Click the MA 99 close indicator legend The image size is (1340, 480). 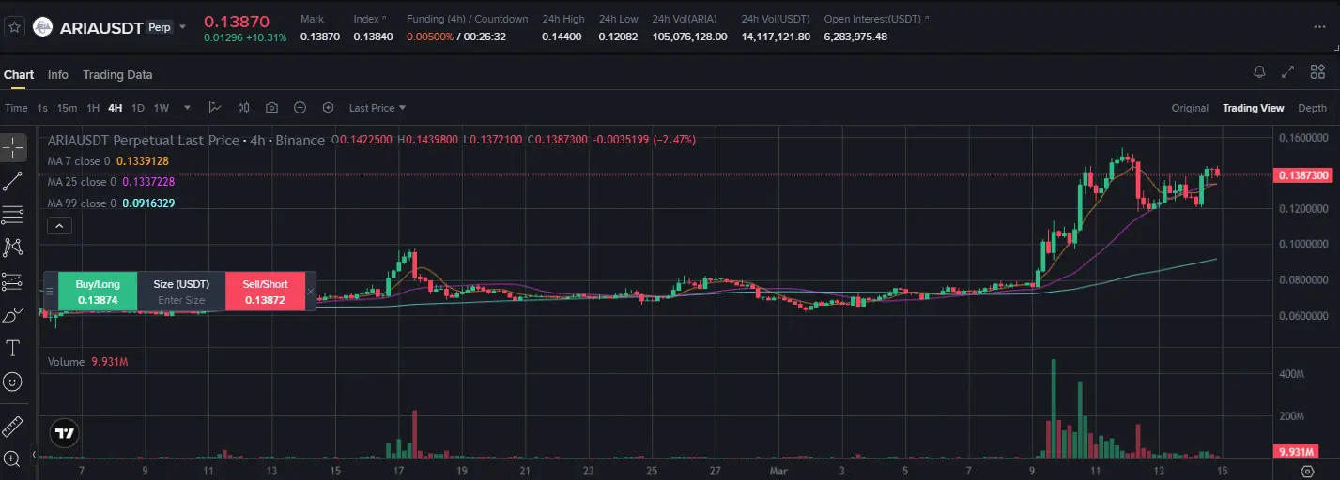click(x=112, y=202)
